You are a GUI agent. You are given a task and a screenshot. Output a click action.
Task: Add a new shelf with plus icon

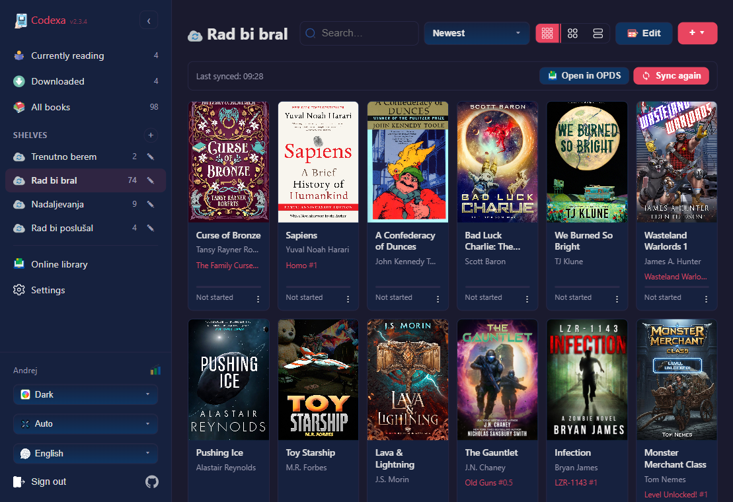pos(151,135)
